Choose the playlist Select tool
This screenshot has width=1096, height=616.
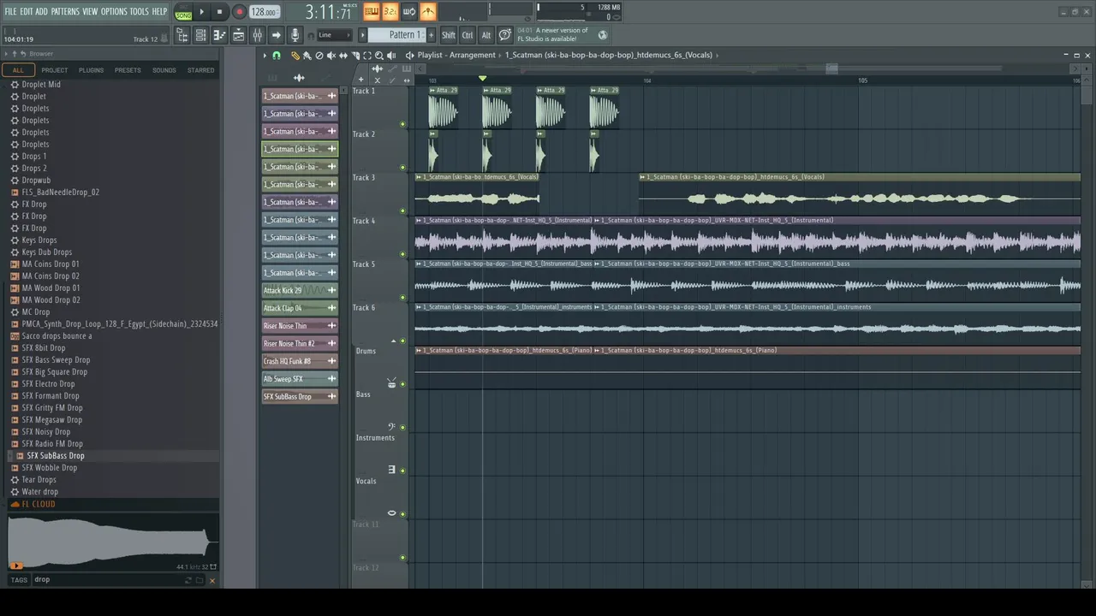[367, 56]
